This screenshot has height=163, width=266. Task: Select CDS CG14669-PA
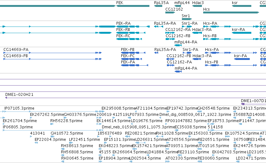[53, 53]
